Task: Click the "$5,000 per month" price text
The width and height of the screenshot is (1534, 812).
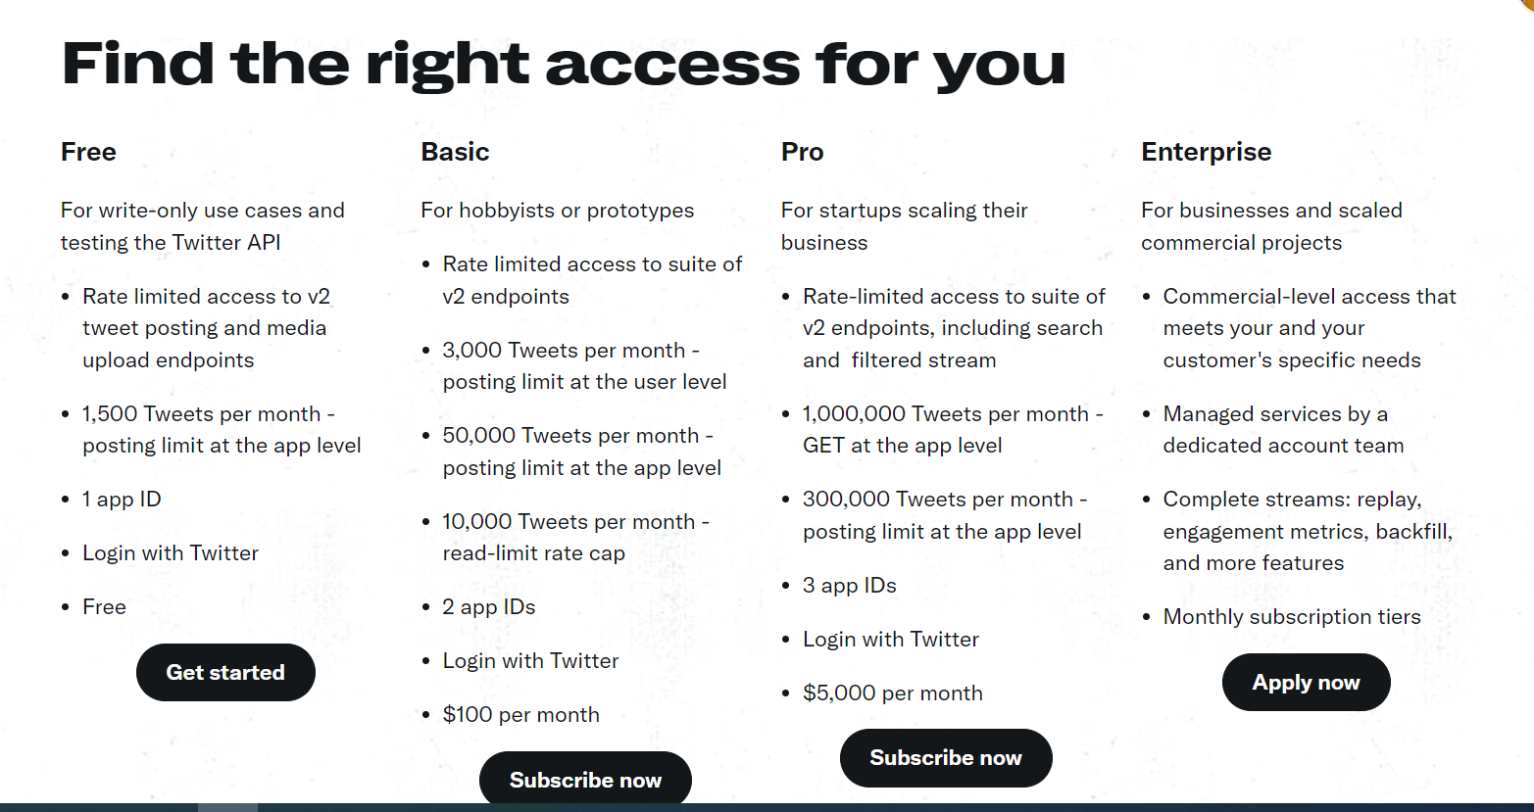Action: click(x=892, y=693)
